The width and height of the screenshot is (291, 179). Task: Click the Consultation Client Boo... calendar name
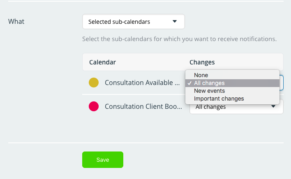click(x=143, y=107)
